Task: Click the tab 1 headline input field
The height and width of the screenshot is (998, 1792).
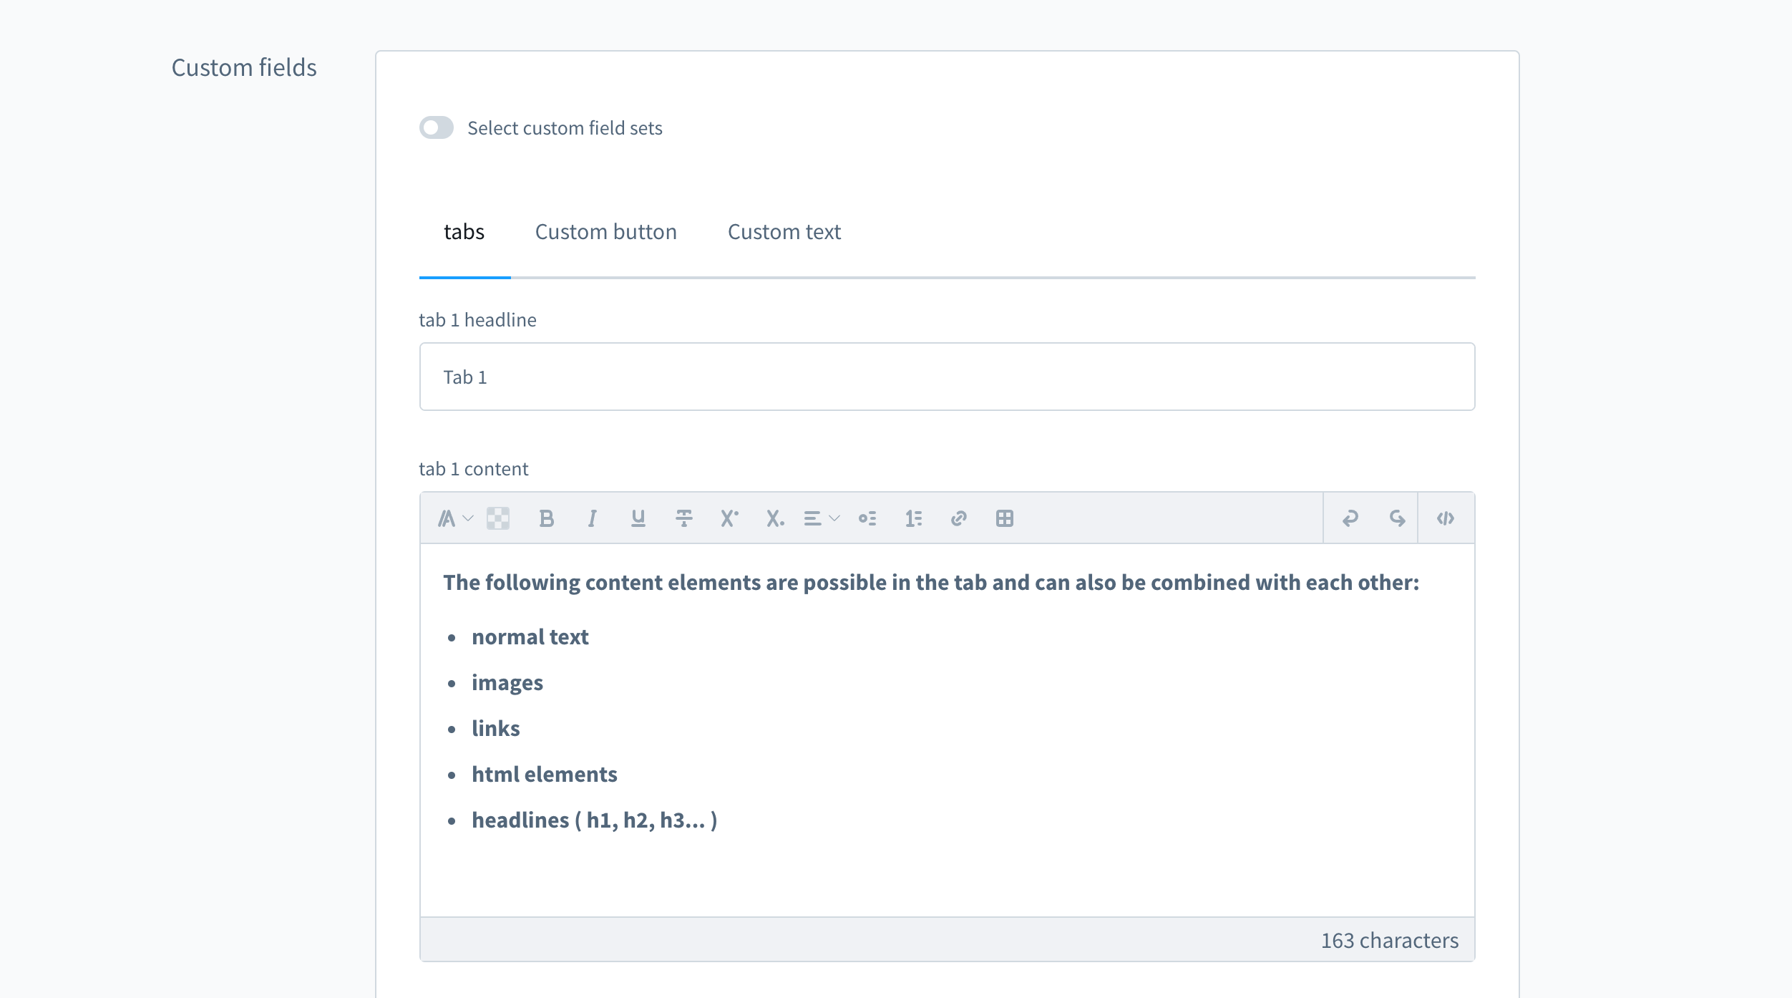Action: coord(947,377)
